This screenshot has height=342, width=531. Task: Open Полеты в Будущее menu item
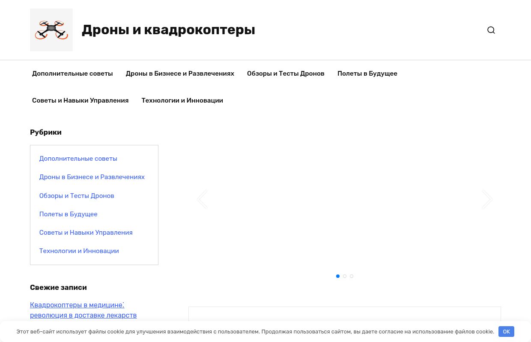367,74
